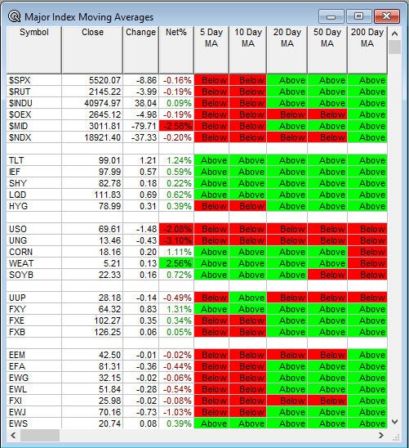Click the 200 Day MA column header
Image resolution: width=409 pixels, height=448 pixels.
[x=367, y=50]
